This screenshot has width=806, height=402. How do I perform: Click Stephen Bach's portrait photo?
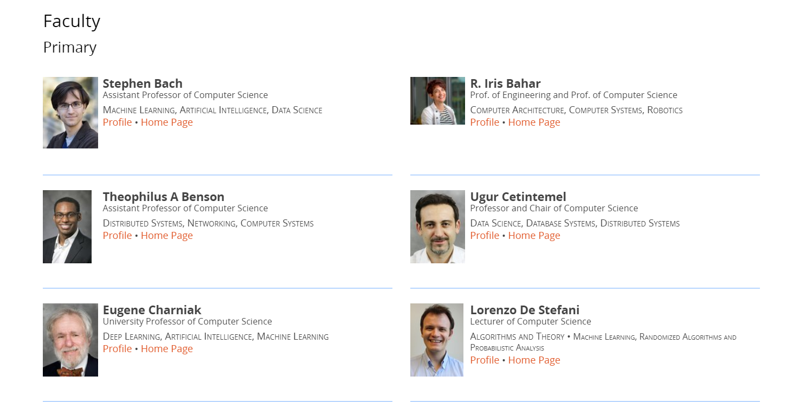pos(70,113)
